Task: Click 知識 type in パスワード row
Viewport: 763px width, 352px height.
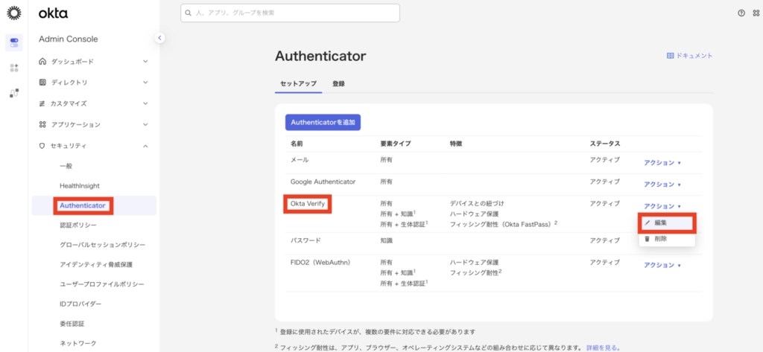Action: pyautogui.click(x=387, y=240)
